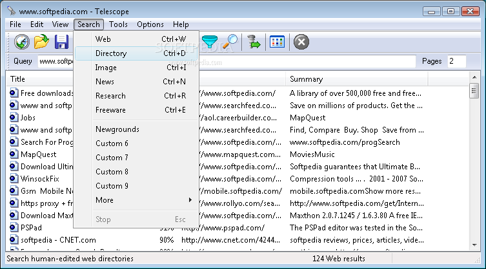Image resolution: width=486 pixels, height=269 pixels.
Task: Click the https proxy result title
Action: tap(46, 203)
